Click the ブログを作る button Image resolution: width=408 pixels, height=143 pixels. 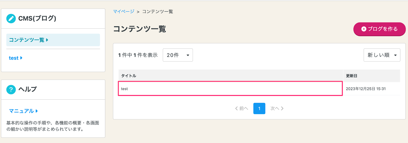(379, 29)
